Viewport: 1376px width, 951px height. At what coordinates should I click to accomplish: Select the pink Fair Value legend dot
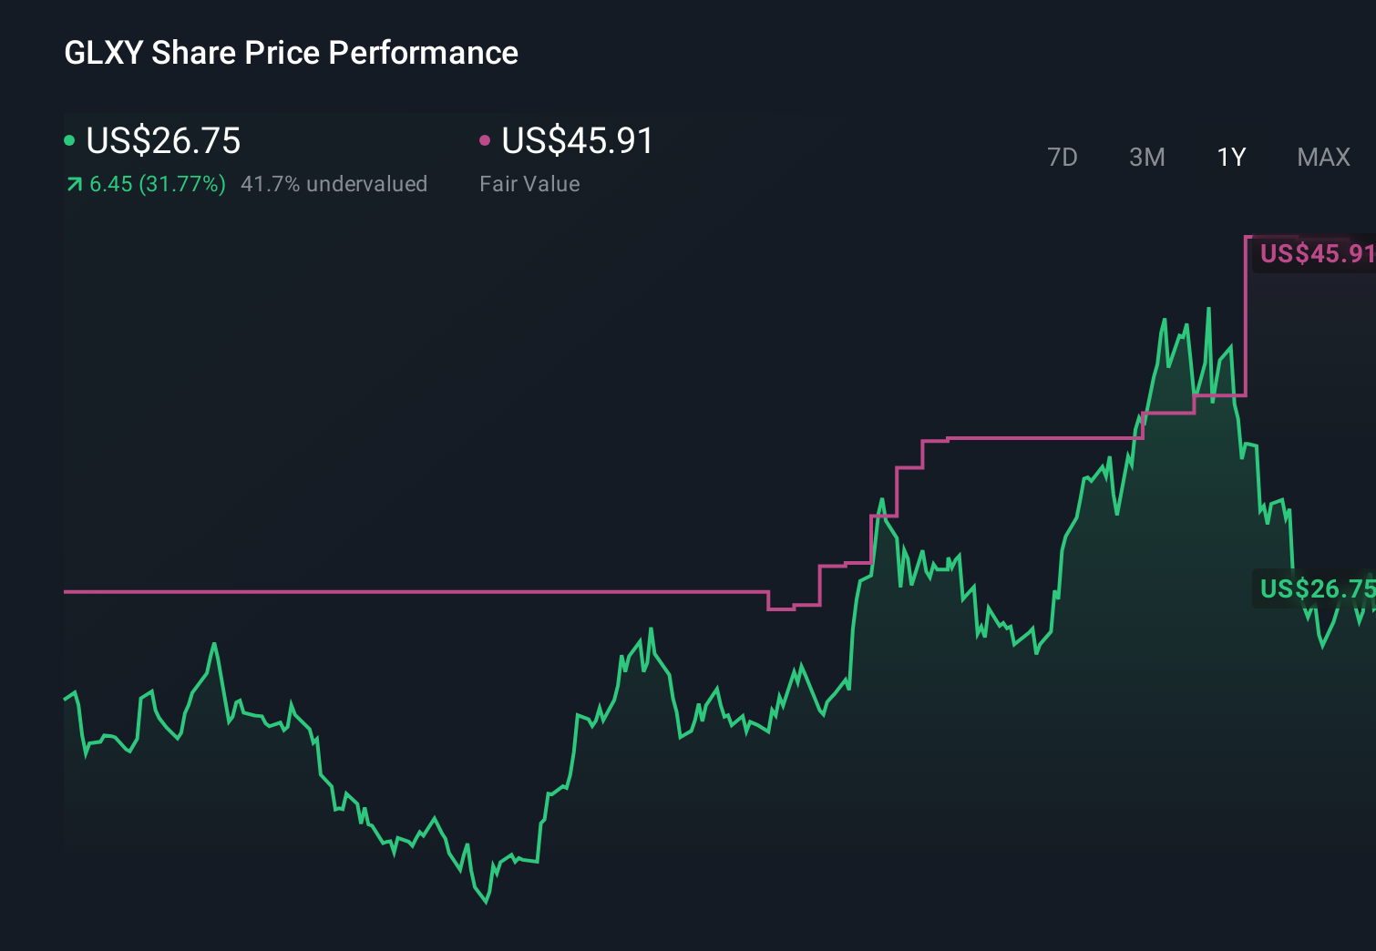(486, 139)
